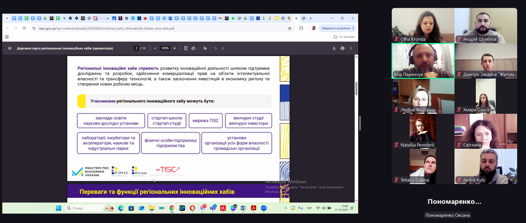Click the PDF vertical scrollbar thumb
This screenshot has height=223, width=526.
pyautogui.click(x=356, y=89)
